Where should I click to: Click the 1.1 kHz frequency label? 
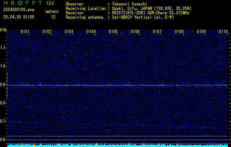(x=3, y=48)
